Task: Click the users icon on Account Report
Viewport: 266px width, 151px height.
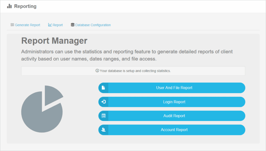Action: (x=103, y=130)
